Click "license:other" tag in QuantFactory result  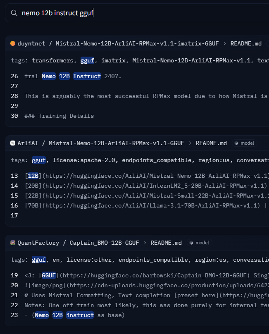pyautogui.click(x=89, y=260)
